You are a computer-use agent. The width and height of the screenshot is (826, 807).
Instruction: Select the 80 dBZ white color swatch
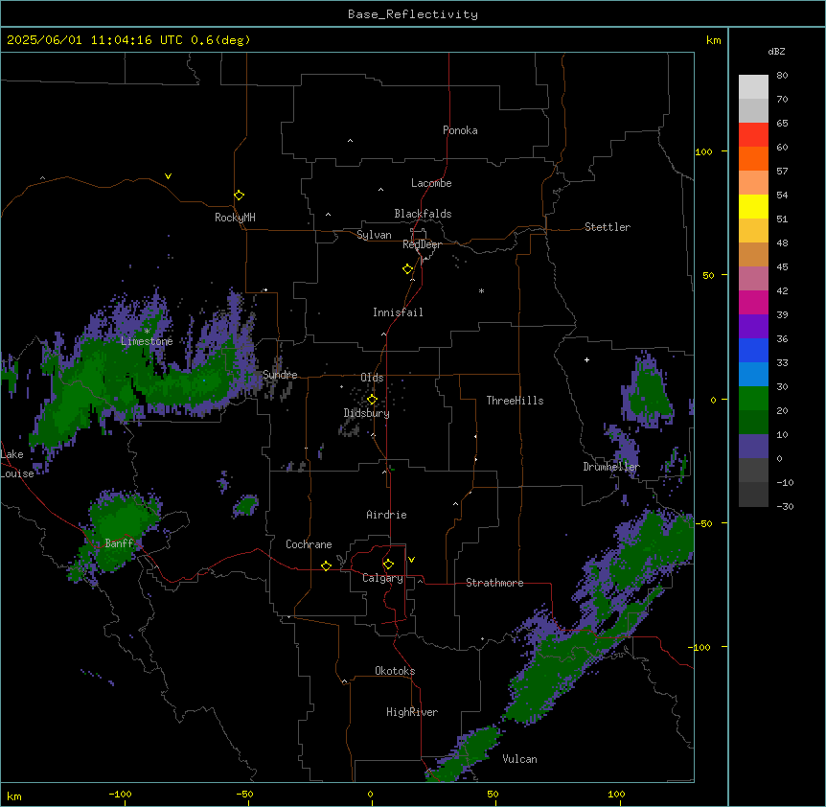coord(753,86)
